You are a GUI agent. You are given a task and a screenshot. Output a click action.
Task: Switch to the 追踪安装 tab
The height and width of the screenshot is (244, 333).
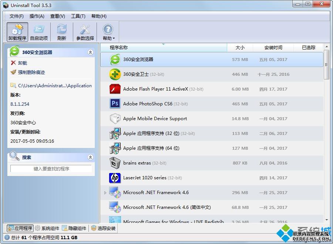click(x=103, y=228)
